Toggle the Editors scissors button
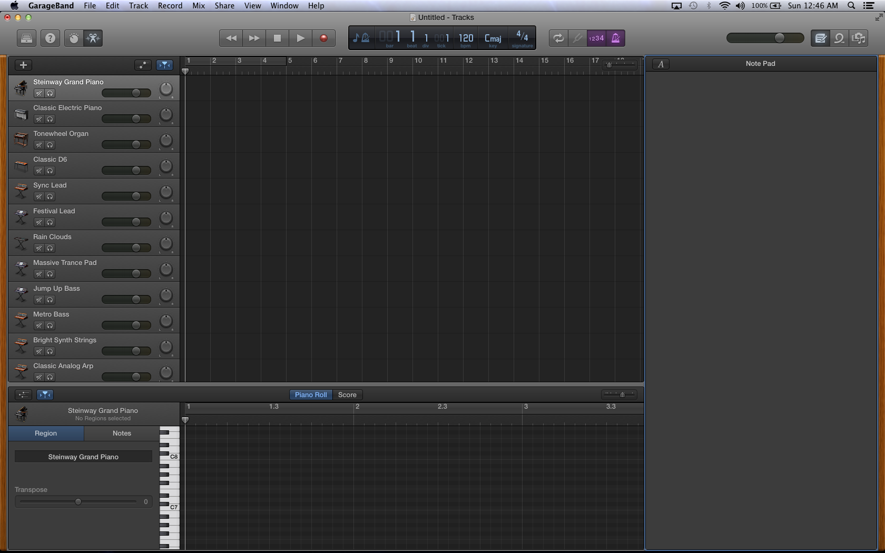Viewport: 885px width, 553px height. [93, 38]
